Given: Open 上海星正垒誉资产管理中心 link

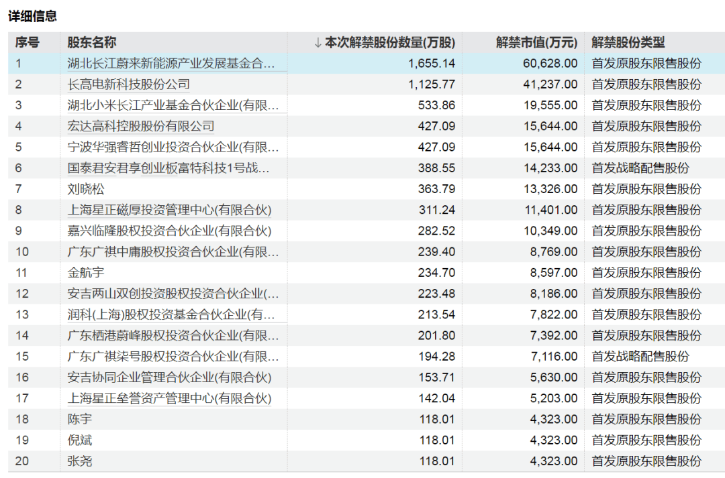Looking at the screenshot, I should [170, 398].
